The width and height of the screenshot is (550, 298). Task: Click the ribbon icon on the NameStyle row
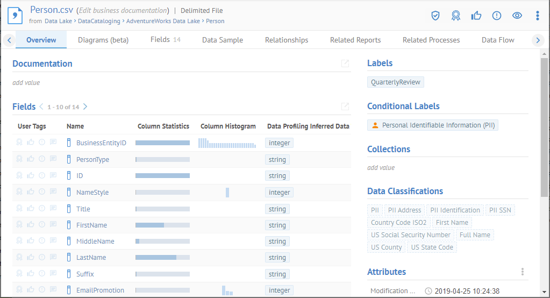[x=19, y=192]
